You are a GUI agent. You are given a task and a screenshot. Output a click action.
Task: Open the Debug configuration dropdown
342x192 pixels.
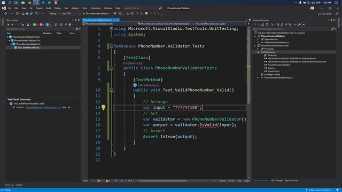coord(54,13)
